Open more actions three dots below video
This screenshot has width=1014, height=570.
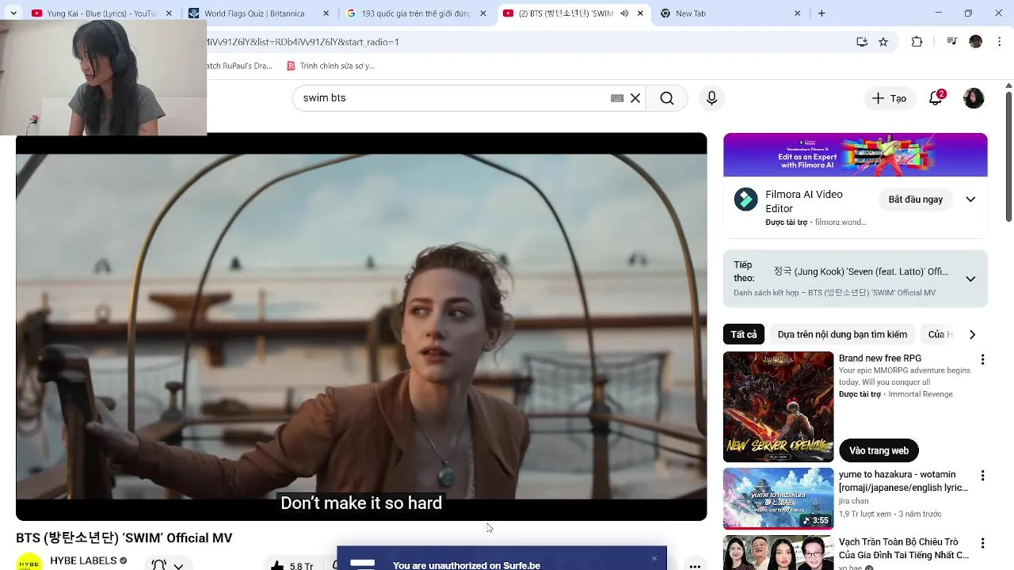click(x=695, y=565)
